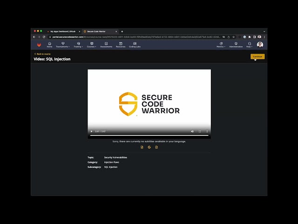
Task: Close the Secure Code Warrior tab
Action: tap(116, 32)
